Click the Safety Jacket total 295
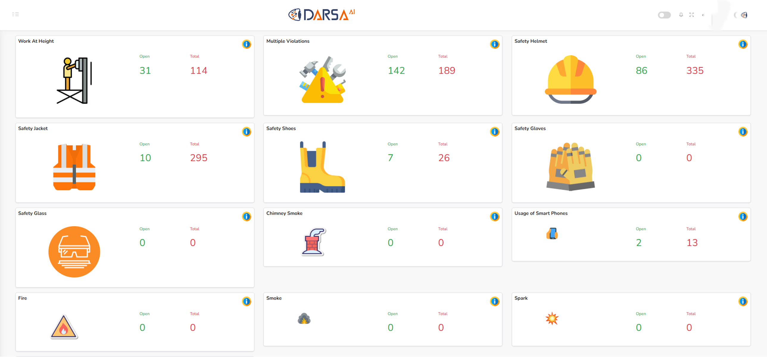767x357 pixels. click(x=199, y=158)
